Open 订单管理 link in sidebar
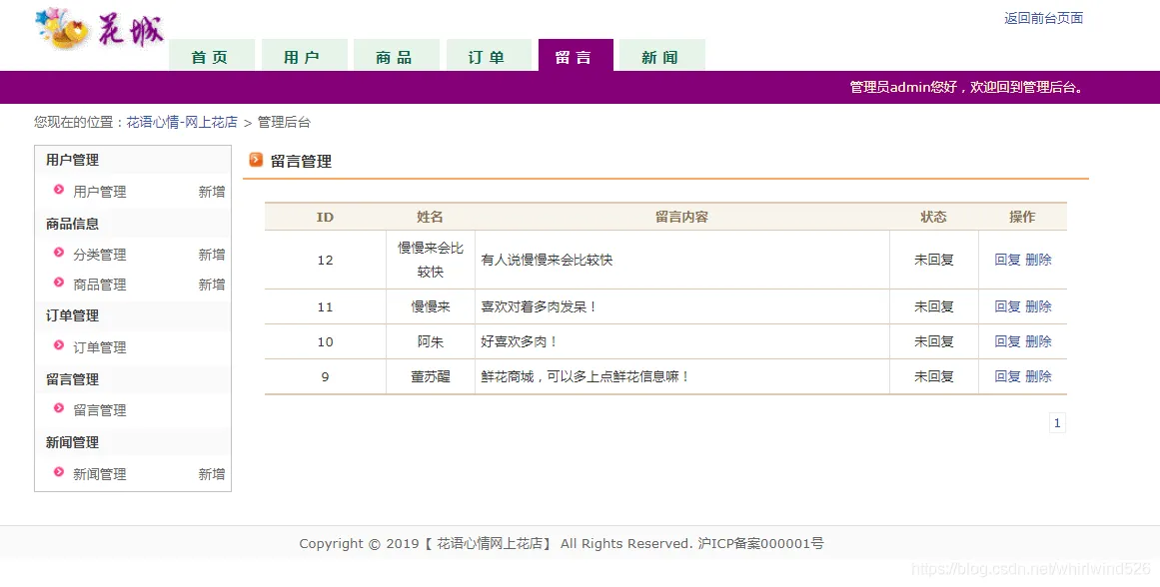 tap(100, 346)
